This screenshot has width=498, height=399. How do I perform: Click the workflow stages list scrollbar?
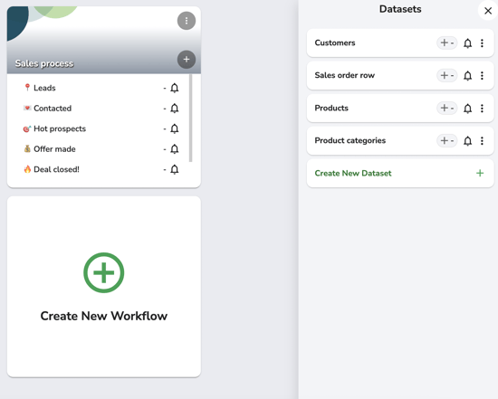coord(190,119)
